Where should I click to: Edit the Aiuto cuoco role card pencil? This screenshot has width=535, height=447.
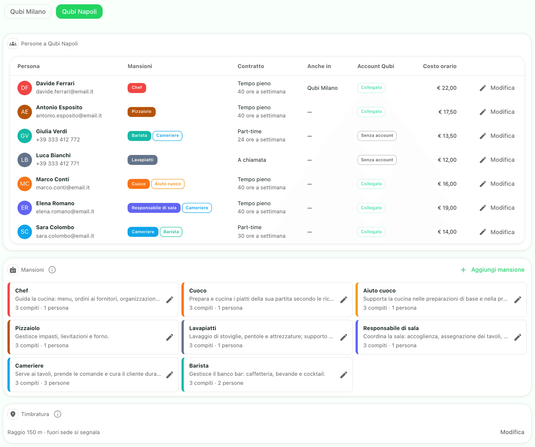coord(518,300)
